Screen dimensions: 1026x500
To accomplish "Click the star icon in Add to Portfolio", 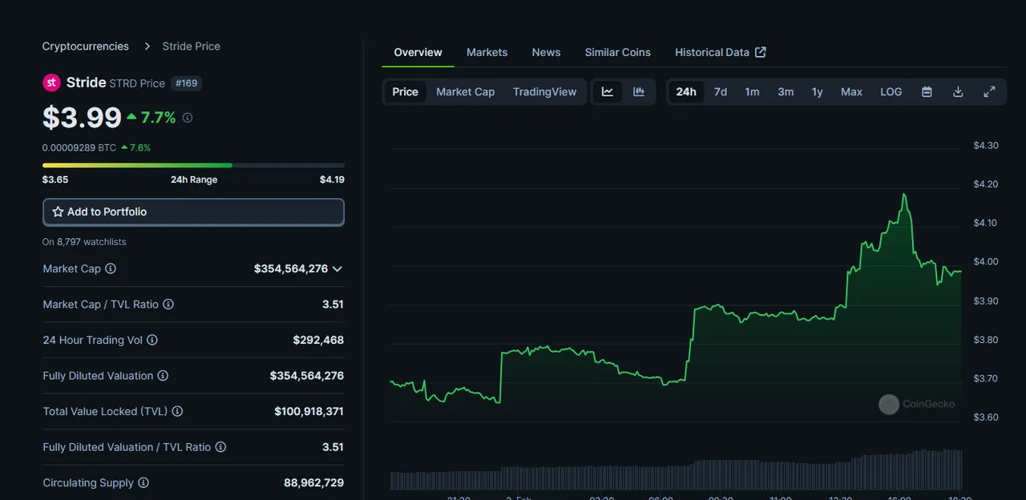I will 58,212.
